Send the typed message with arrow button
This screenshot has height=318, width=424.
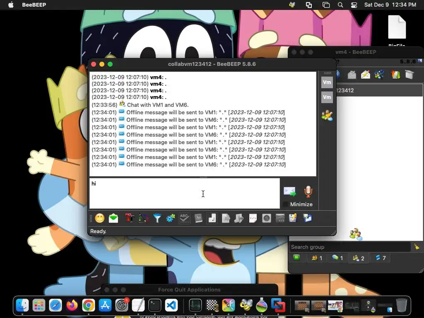[289, 192]
